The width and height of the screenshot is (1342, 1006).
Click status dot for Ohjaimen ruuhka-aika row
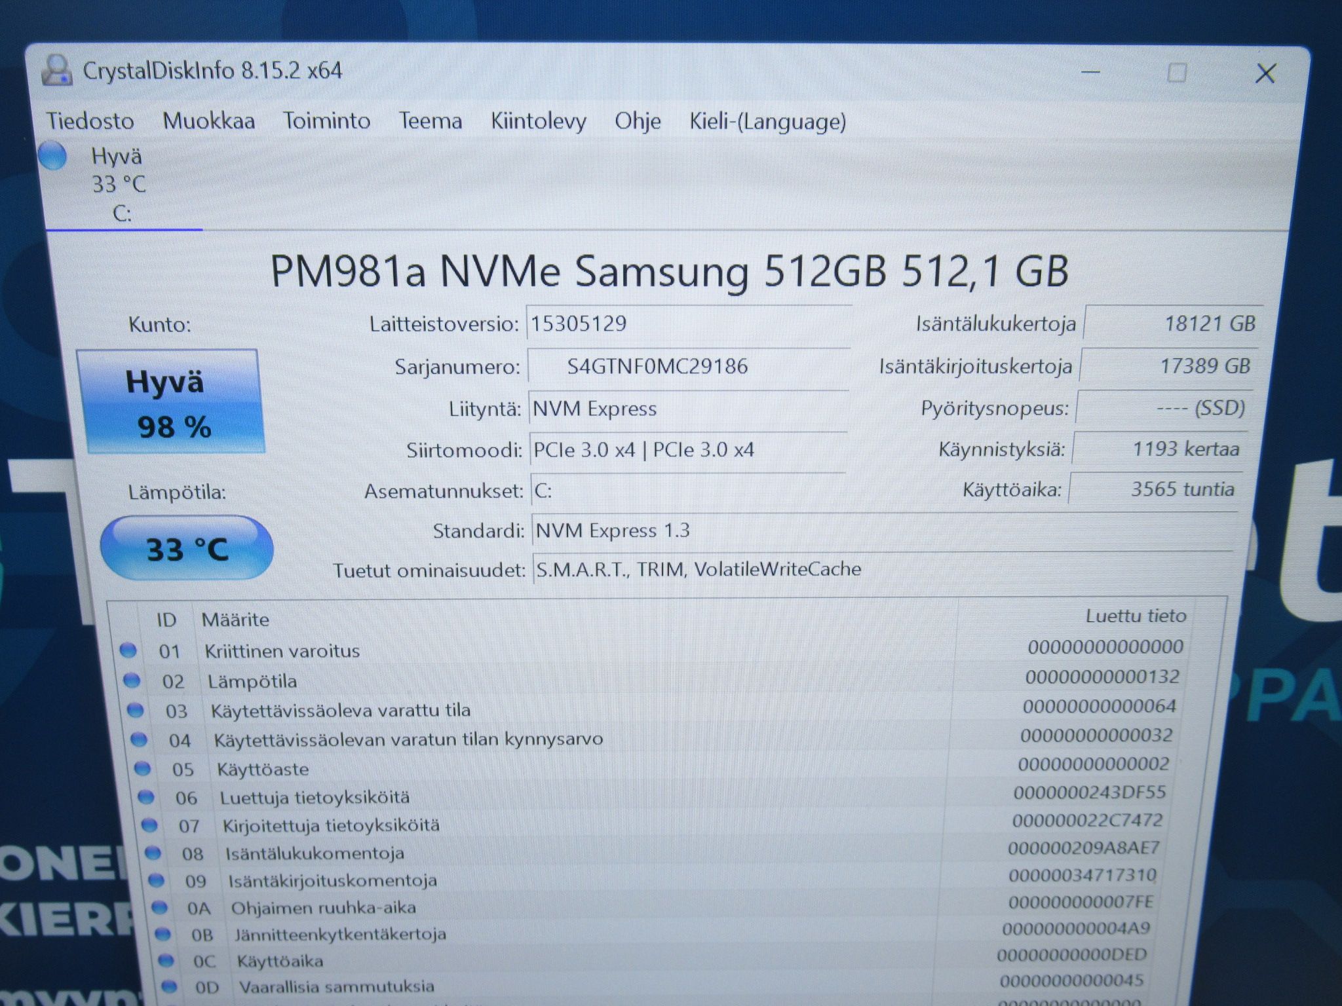click(159, 908)
